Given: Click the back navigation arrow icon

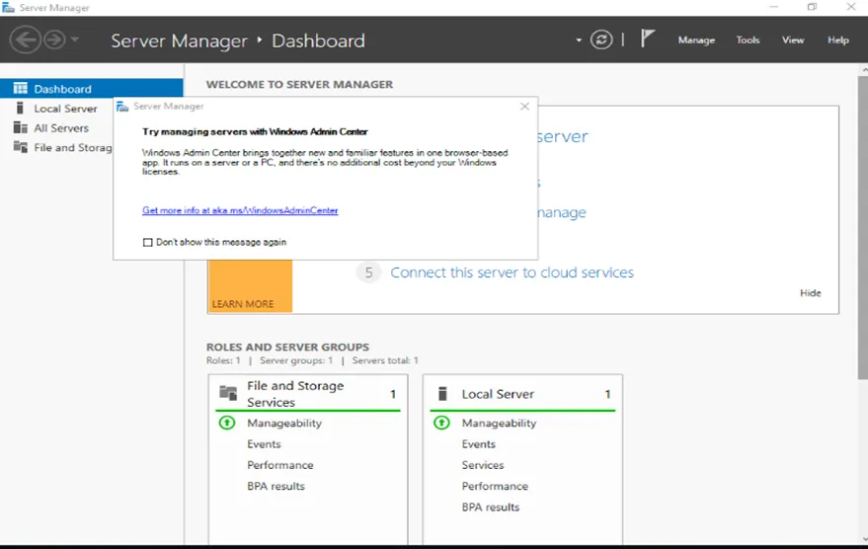Looking at the screenshot, I should click(x=25, y=39).
